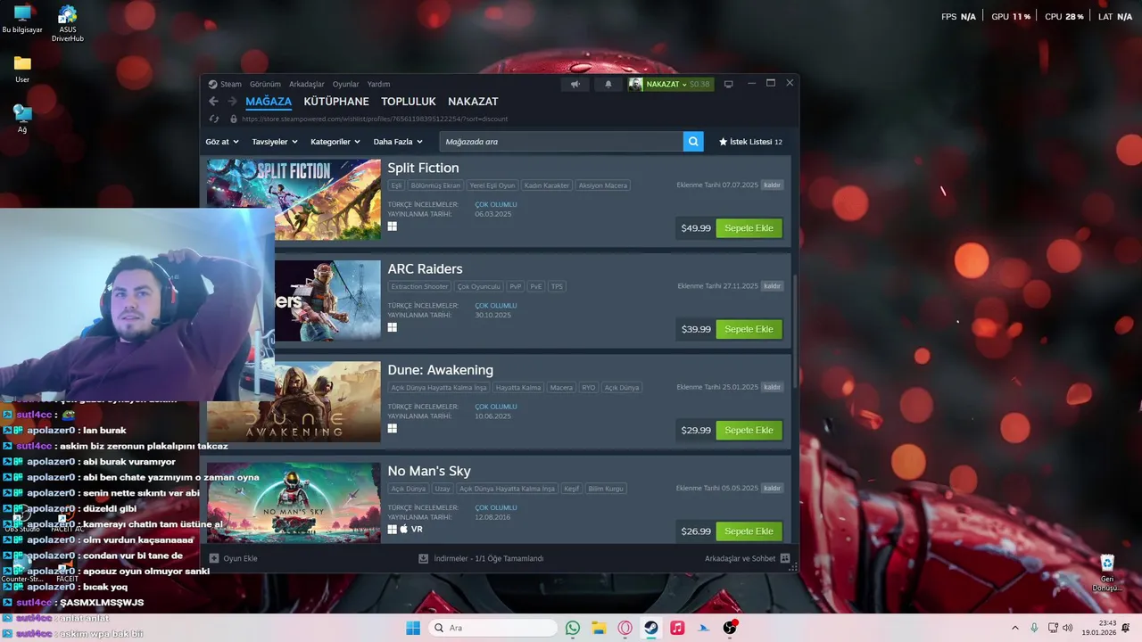
Task: Add Dune: Awakening to cart
Action: tap(749, 430)
